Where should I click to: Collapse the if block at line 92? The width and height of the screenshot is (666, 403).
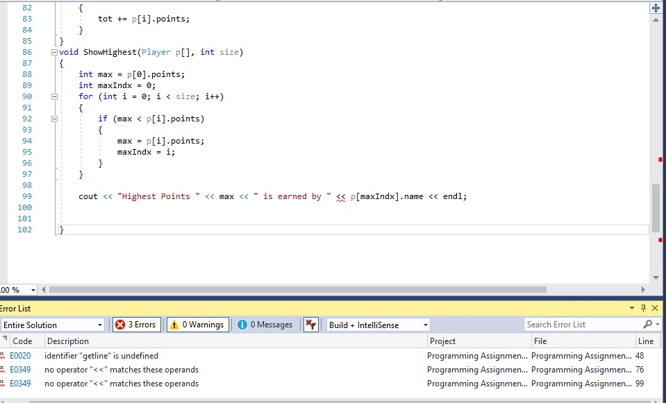tap(54, 119)
